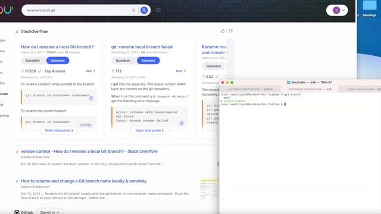Click the thumbs up icon for StackOverflow results
This screenshot has height=214, width=381.
pos(223,31)
